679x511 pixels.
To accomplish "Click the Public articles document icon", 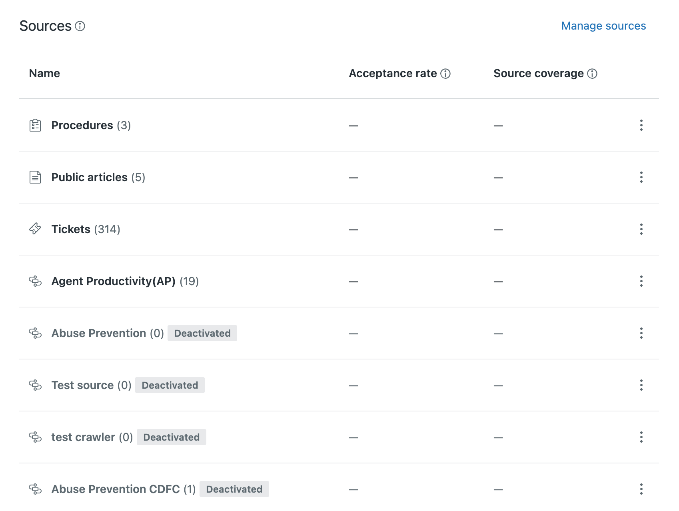I will (35, 177).
